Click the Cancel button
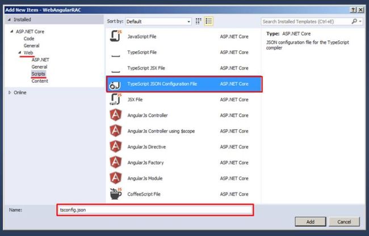The image size is (369, 236). [344, 222]
